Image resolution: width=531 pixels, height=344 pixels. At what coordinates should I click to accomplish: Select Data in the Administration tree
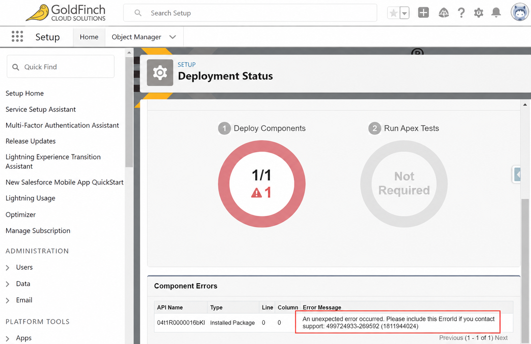tap(23, 284)
